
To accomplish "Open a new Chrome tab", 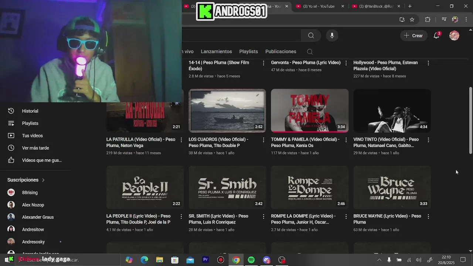I will pos(410,6).
